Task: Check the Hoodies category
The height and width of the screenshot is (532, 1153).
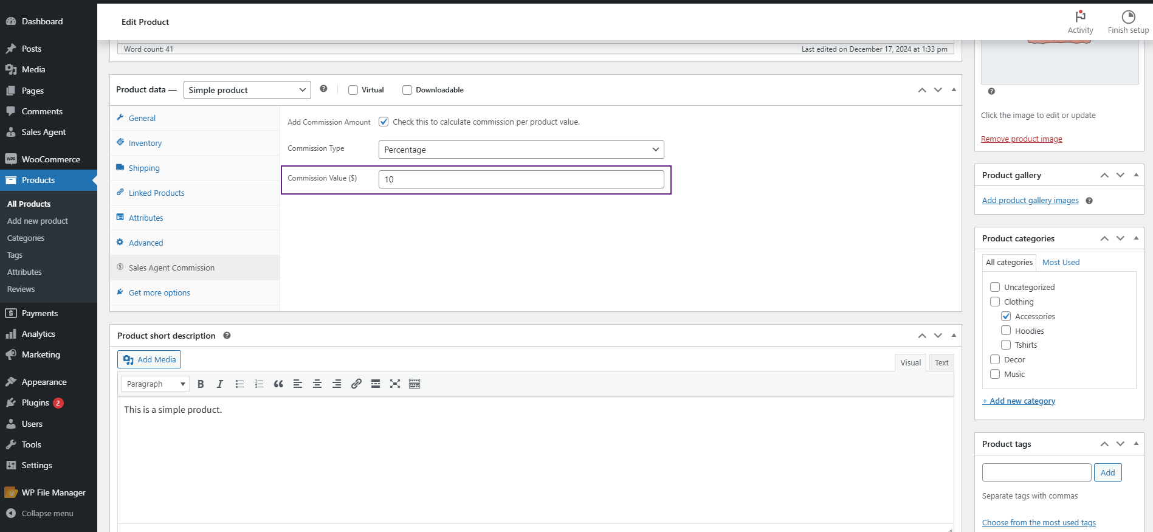Action: [1006, 330]
